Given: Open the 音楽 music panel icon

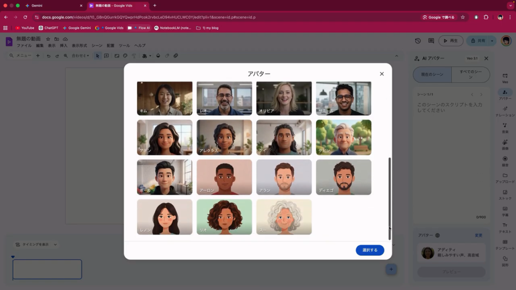Looking at the screenshot, I should pos(505,127).
